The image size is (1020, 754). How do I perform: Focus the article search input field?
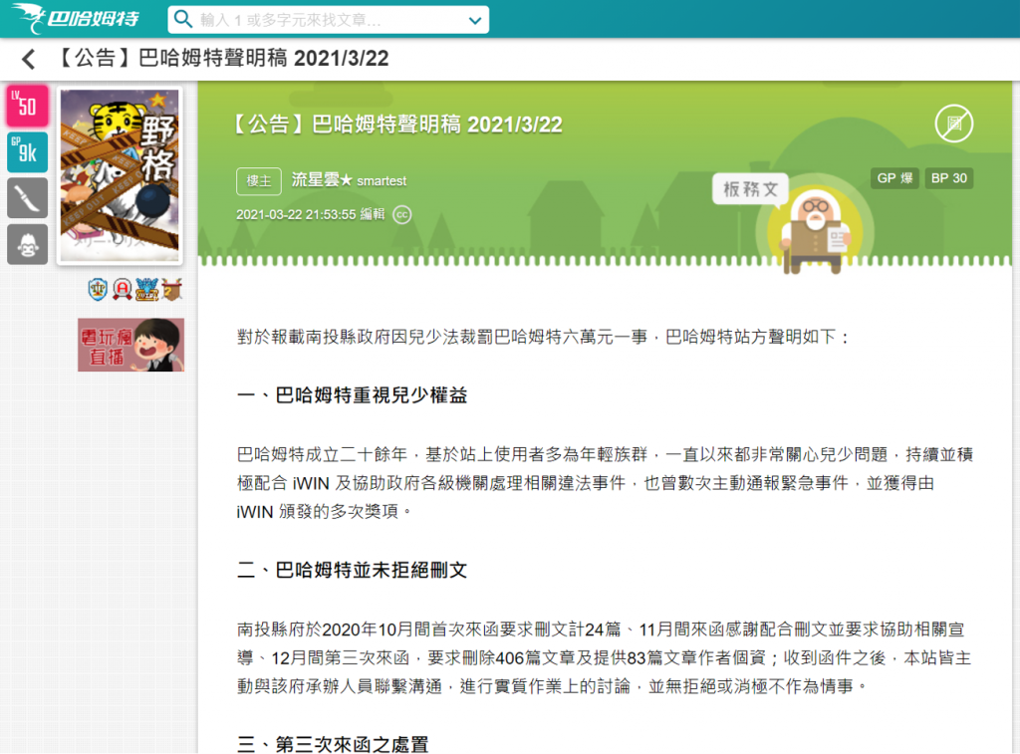coord(329,20)
